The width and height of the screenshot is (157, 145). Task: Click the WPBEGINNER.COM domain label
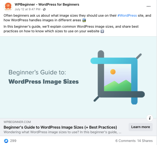click(17, 122)
